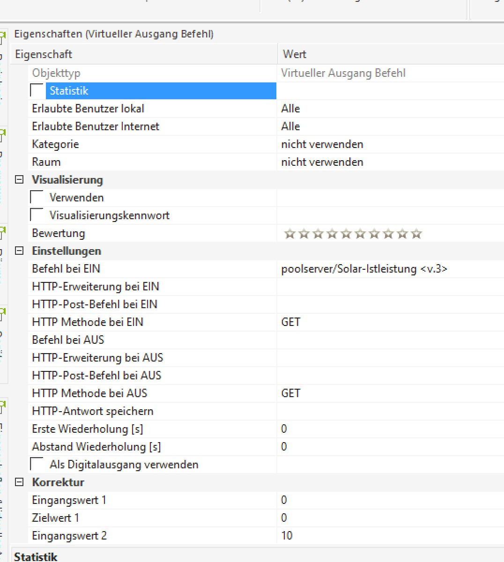Click the third star in Bewertung

coord(318,234)
